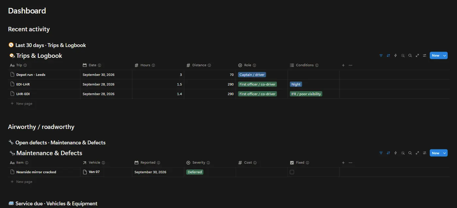Click the IFR / poor visibility tag

(306, 94)
